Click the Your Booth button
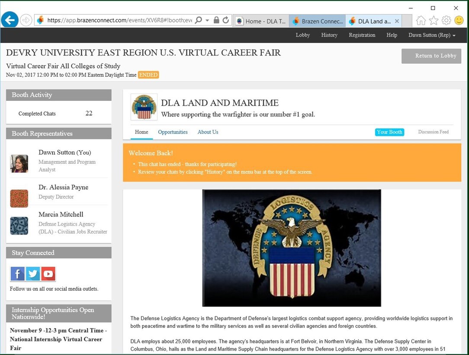Viewport: 469px width, 355px height. click(x=389, y=132)
